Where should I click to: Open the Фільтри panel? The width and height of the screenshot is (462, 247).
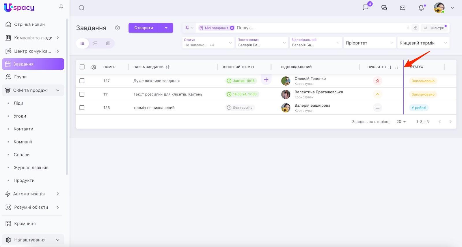click(434, 28)
